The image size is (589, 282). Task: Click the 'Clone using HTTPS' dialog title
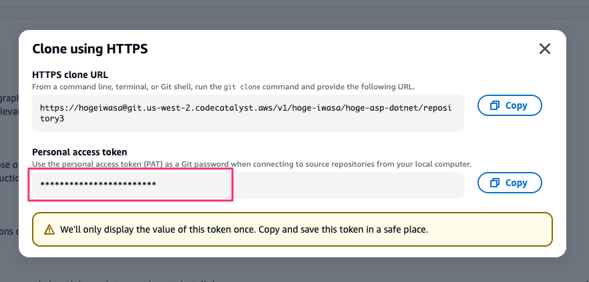[x=90, y=49]
